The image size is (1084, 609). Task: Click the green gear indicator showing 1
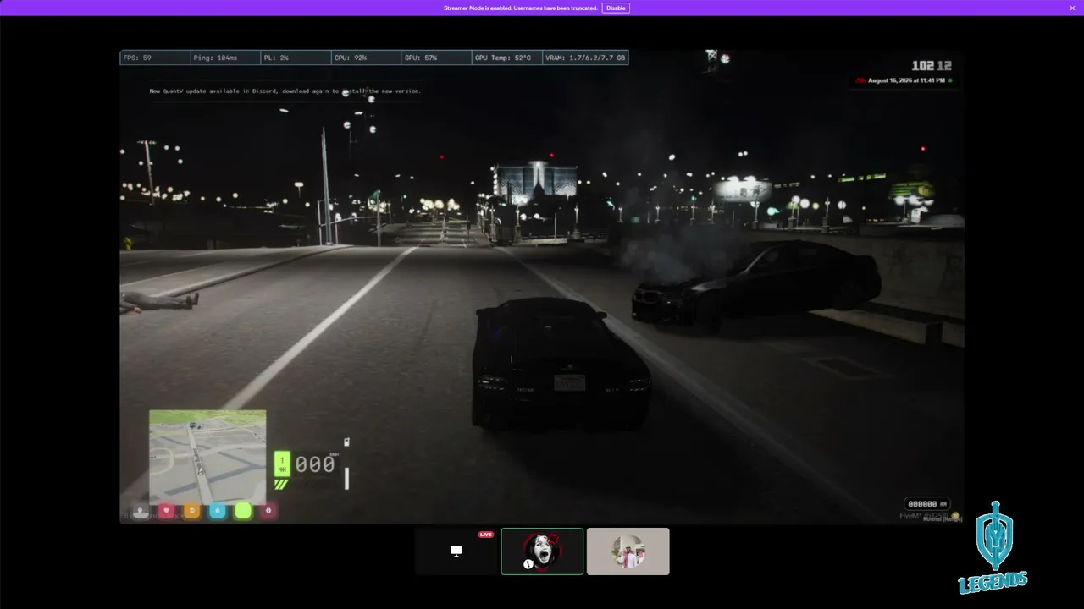click(x=283, y=464)
